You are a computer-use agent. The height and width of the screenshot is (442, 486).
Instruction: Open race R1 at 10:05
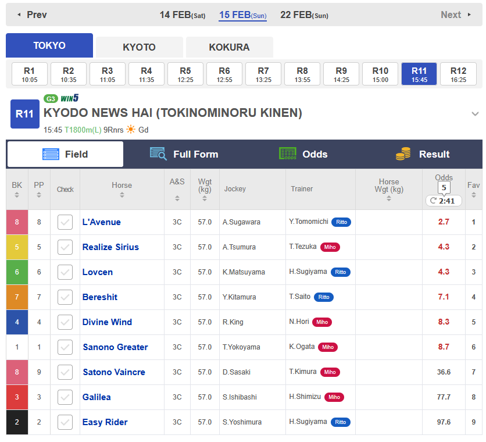tap(30, 74)
